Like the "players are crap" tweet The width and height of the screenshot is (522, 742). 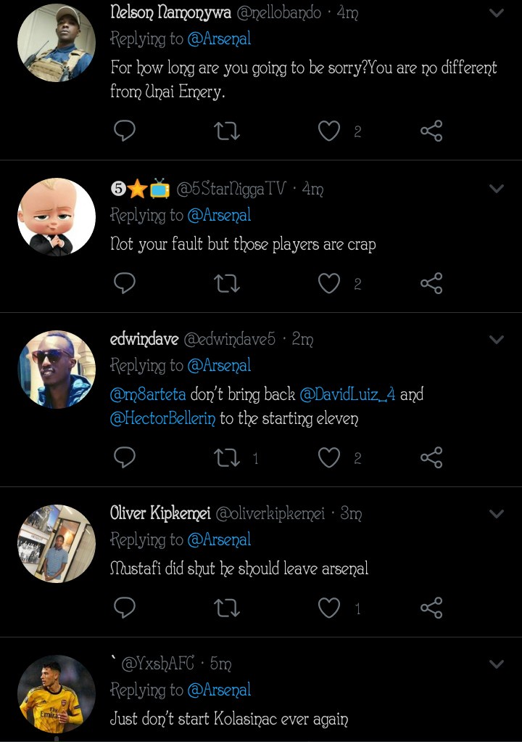point(329,283)
